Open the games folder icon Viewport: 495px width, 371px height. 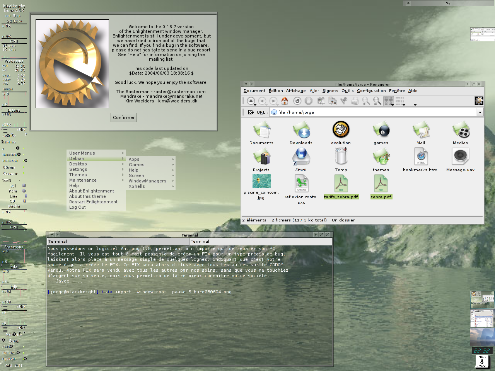tap(381, 130)
